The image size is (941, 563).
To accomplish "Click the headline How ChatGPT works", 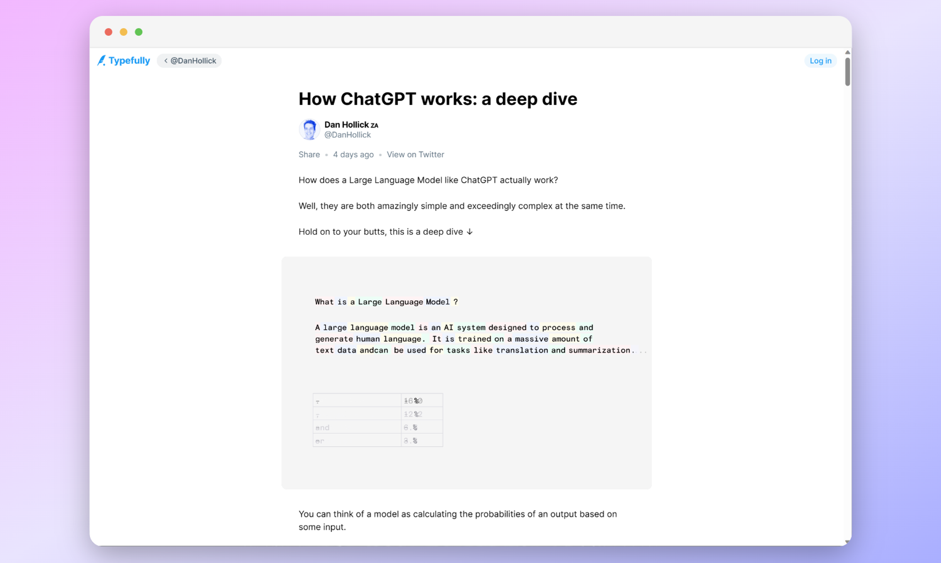I will coord(438,99).
